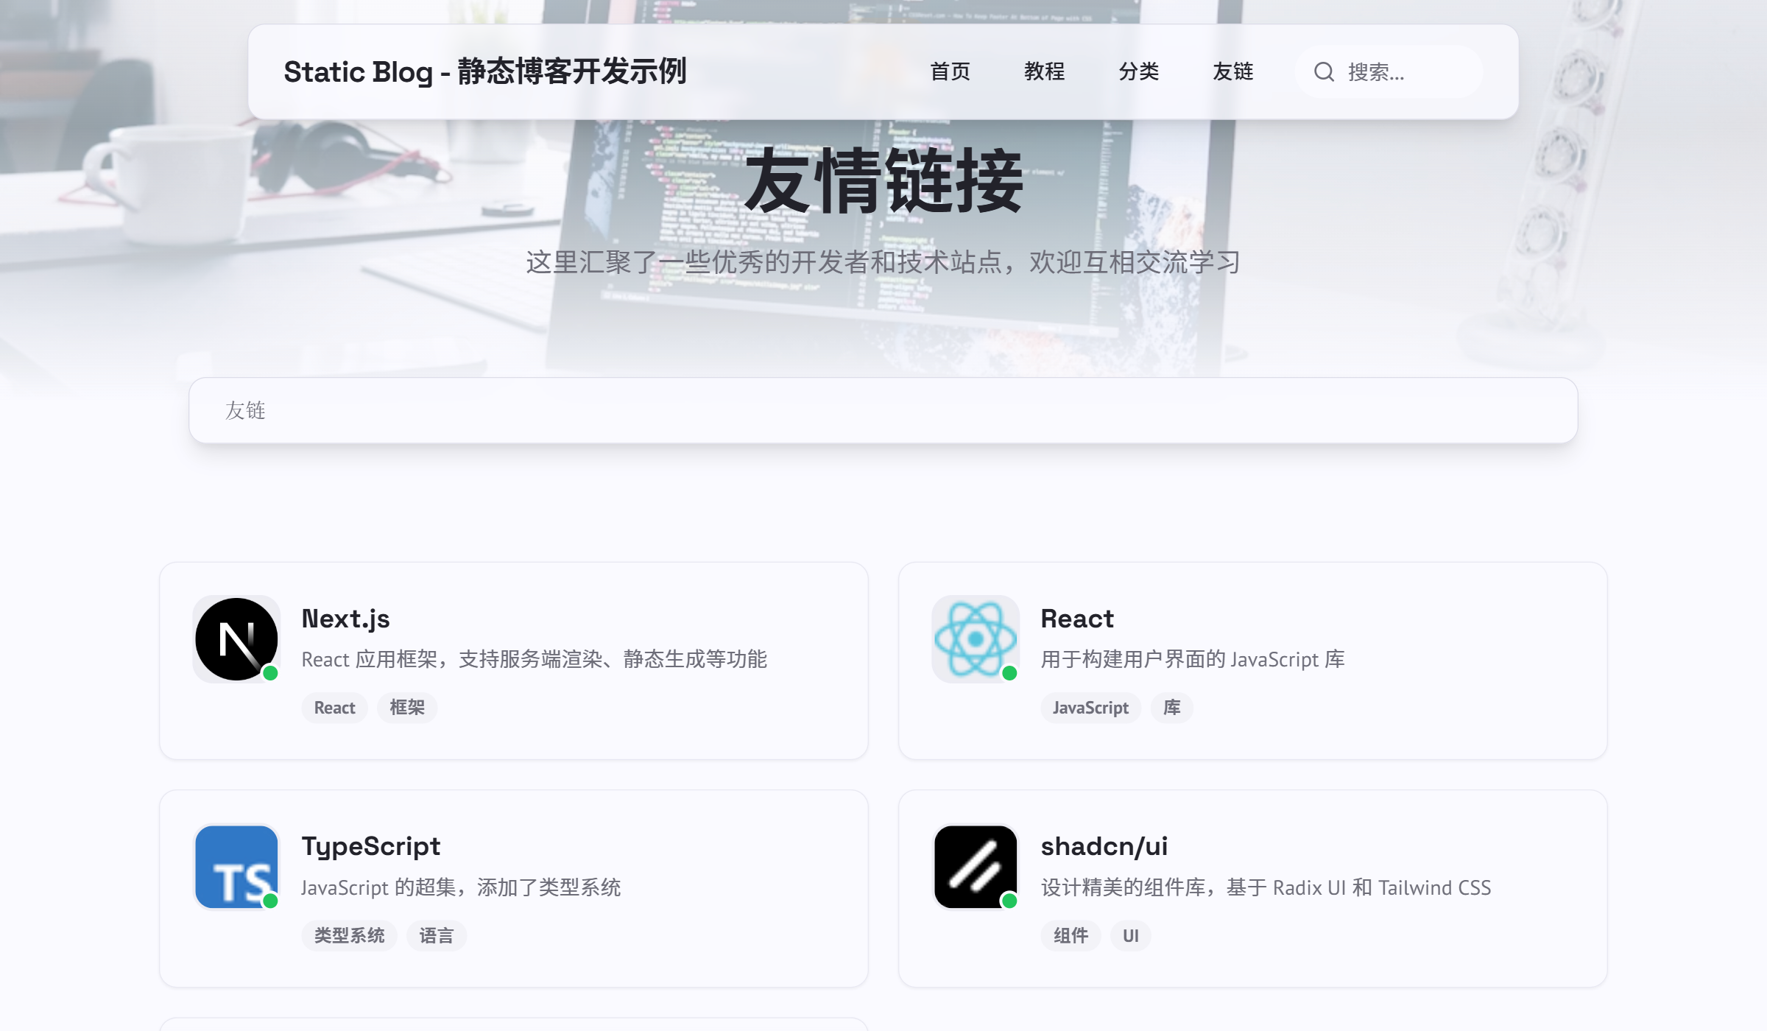Viewport: 1767px width, 1031px height.
Task: Go to 分类 in the navigation
Action: pos(1138,71)
